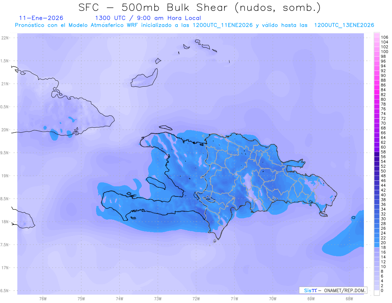Click the "73W" longitude label
The width and height of the screenshot is (392, 303).
coord(158,298)
